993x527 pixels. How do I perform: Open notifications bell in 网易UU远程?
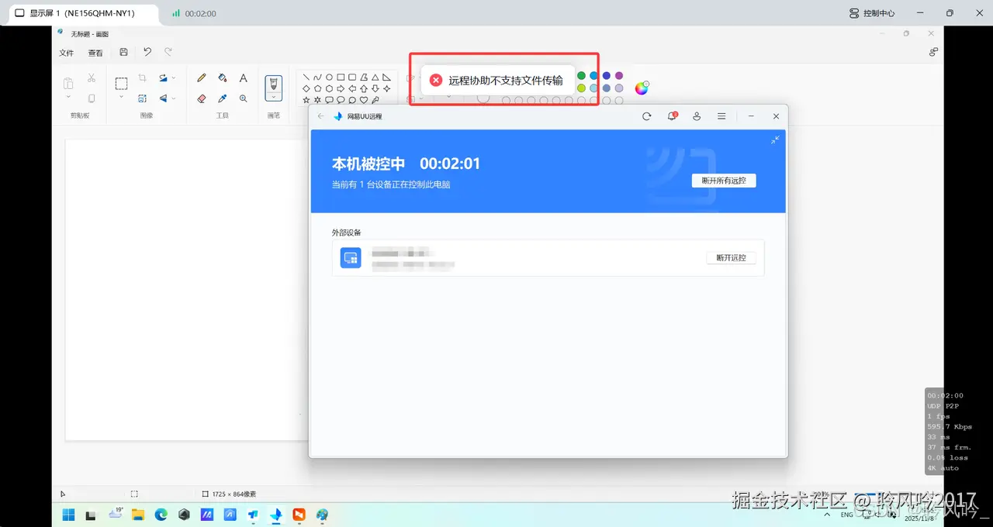(x=673, y=115)
